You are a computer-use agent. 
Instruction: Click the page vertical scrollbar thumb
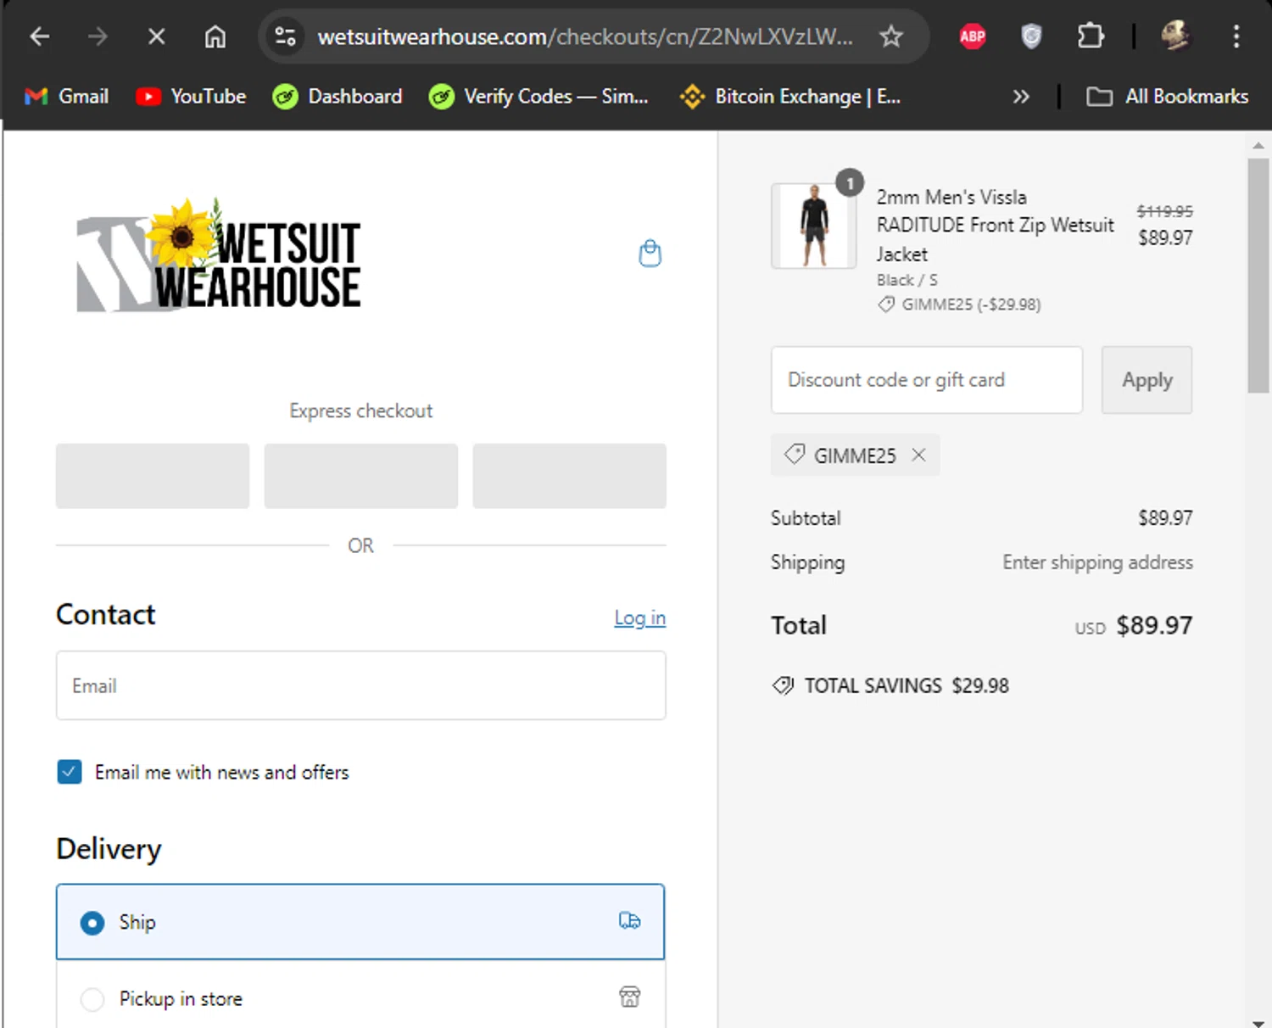tap(1258, 276)
